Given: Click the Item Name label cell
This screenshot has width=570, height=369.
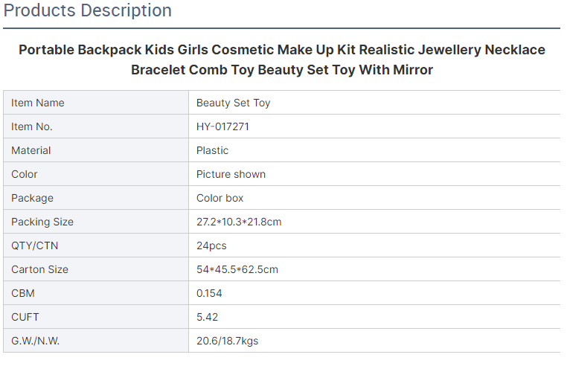Looking at the screenshot, I should tap(96, 103).
